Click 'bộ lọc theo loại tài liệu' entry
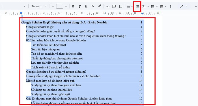Screen dimensions: 198x106 (52, 90)
